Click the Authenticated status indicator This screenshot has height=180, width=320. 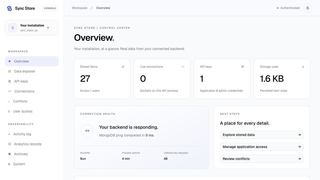pos(288,8)
